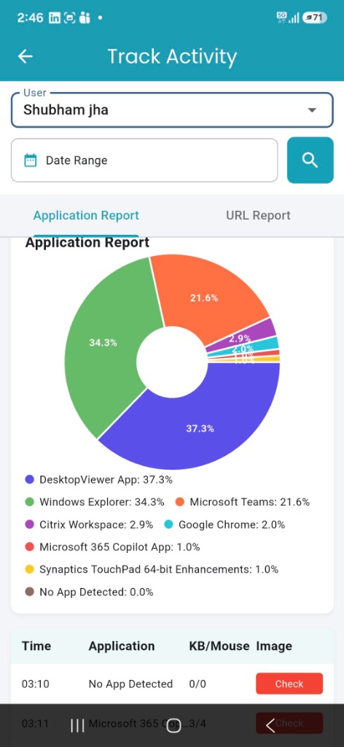Tap the Google Chrome: 2.0% legend text
Viewport: 344px width, 747px height.
point(232,525)
